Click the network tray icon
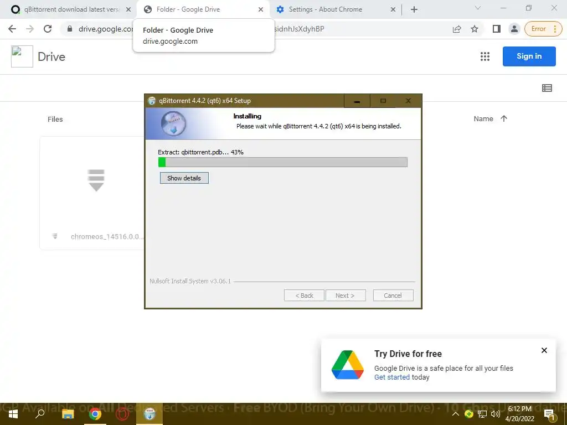 point(482,414)
